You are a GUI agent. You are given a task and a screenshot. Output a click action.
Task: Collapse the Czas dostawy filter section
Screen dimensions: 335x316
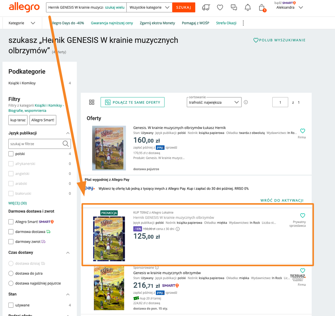pos(68,253)
